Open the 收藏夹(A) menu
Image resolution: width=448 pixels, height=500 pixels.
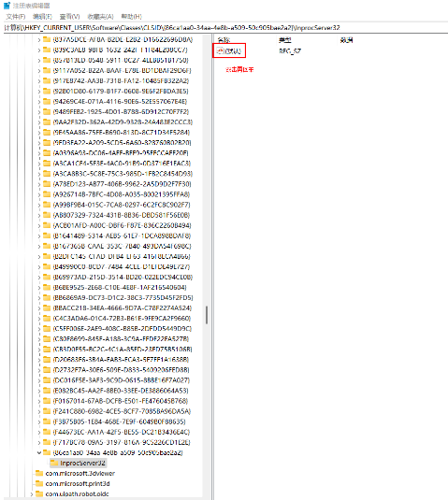(x=100, y=16)
